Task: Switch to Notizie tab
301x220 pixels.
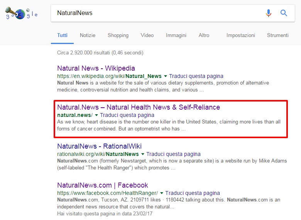Action: pyautogui.click(x=88, y=36)
